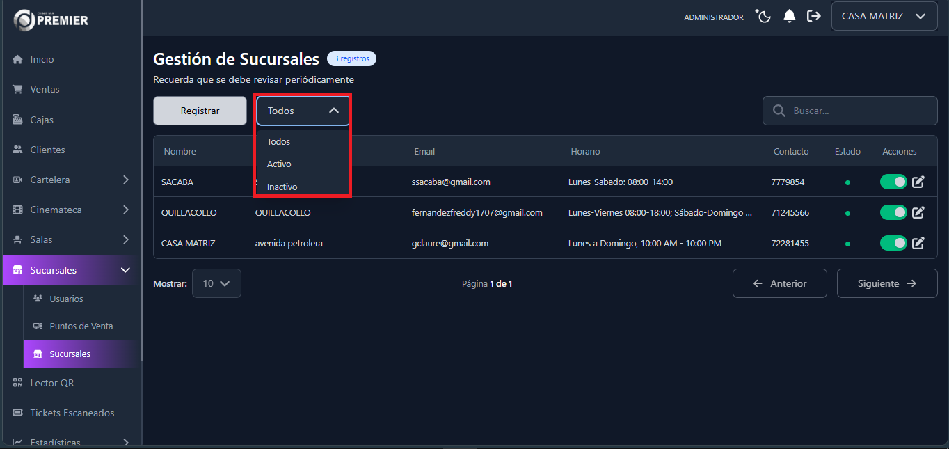Image resolution: width=949 pixels, height=449 pixels.
Task: Open edit icon for CASA MATRIZ row
Action: (x=918, y=243)
